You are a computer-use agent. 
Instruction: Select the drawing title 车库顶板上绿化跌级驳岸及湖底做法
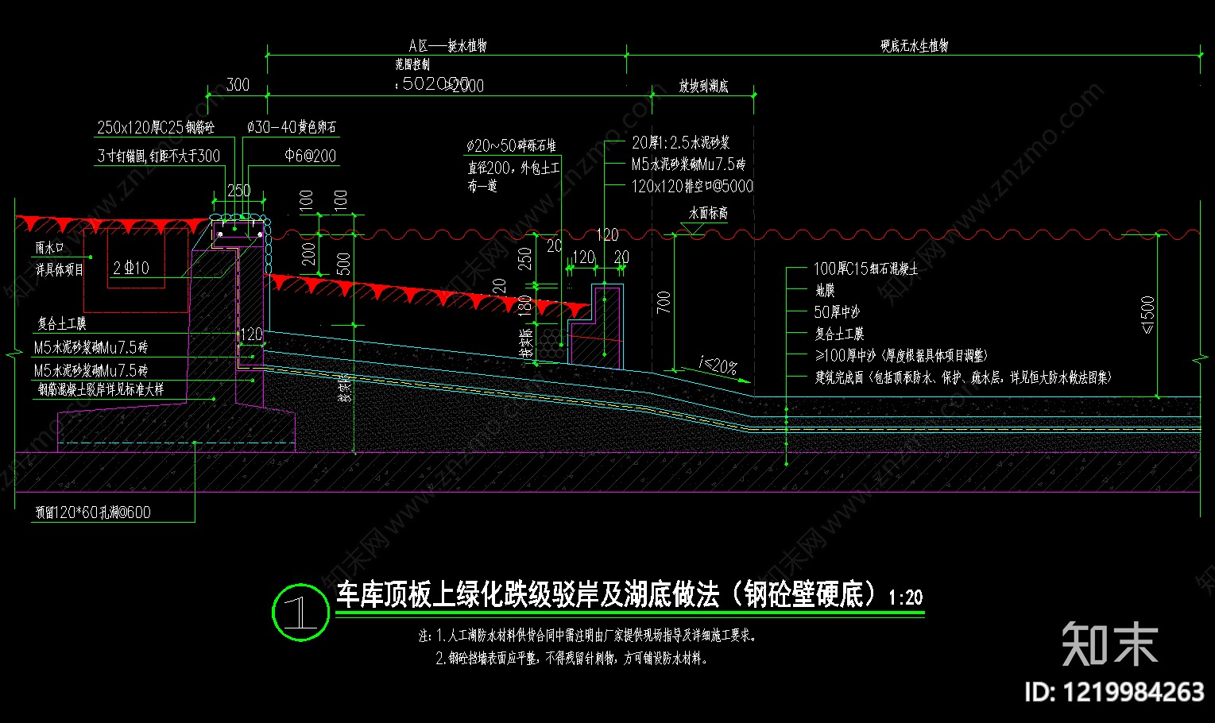(528, 594)
